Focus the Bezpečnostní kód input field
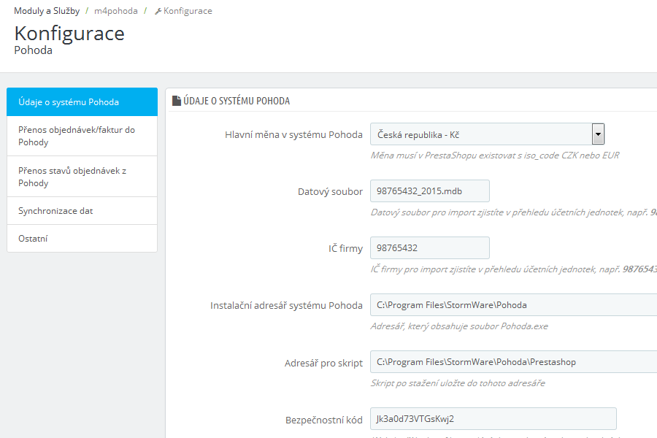Image resolution: width=657 pixels, height=438 pixels. [493, 419]
